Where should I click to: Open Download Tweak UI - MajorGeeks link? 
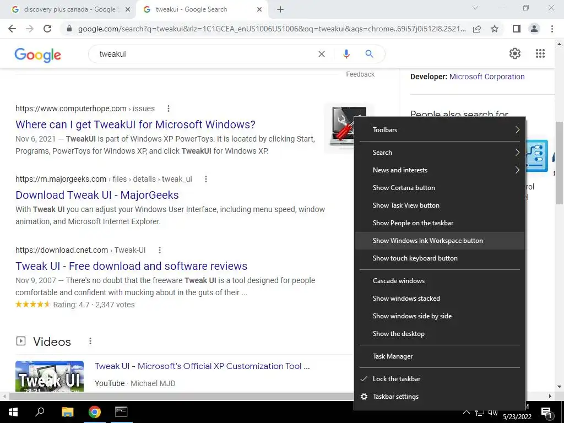97,195
